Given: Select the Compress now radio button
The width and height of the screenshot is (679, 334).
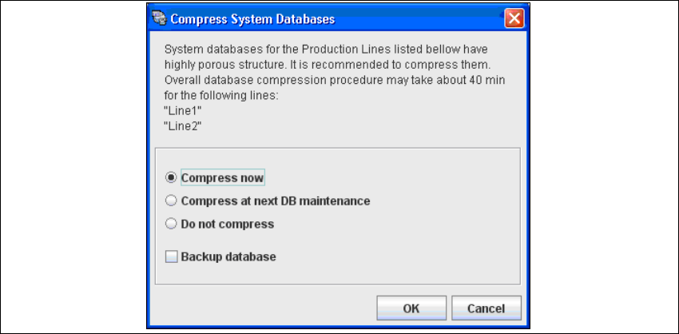Looking at the screenshot, I should [170, 177].
